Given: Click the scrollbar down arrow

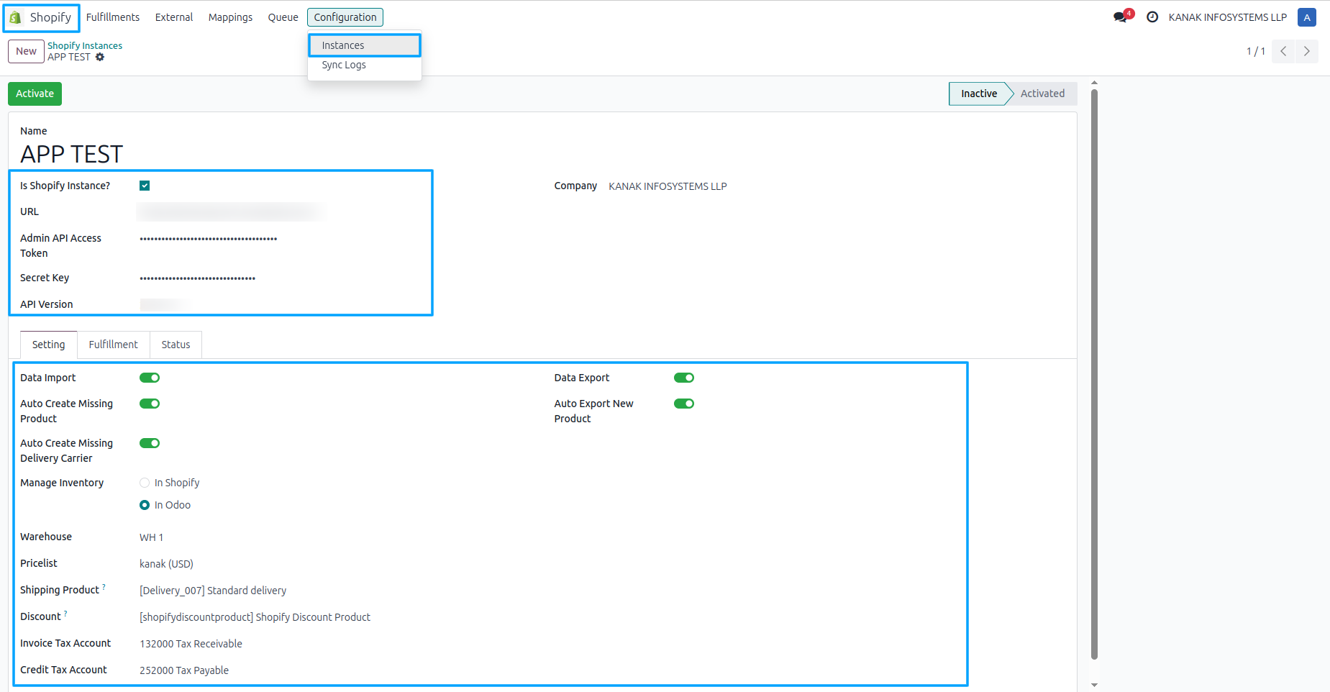Looking at the screenshot, I should point(1094,685).
